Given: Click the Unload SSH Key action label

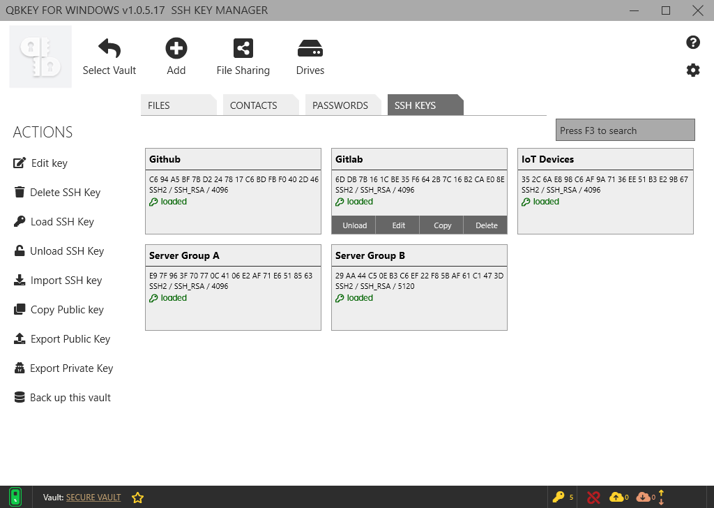Looking at the screenshot, I should 67,251.
